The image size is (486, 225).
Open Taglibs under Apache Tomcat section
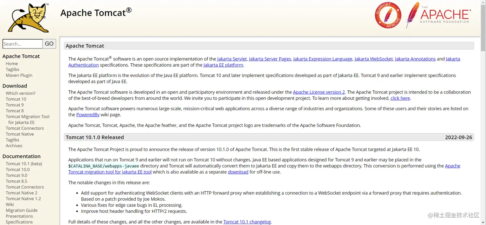[13, 69]
